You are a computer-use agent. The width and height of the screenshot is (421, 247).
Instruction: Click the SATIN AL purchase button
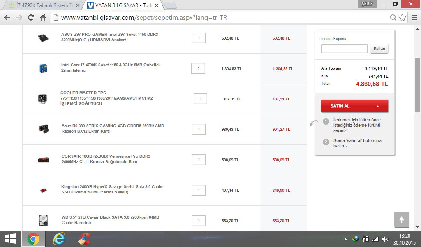click(354, 106)
